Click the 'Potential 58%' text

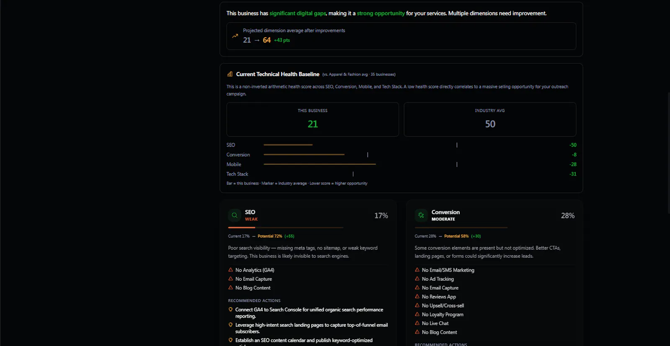tap(456, 236)
